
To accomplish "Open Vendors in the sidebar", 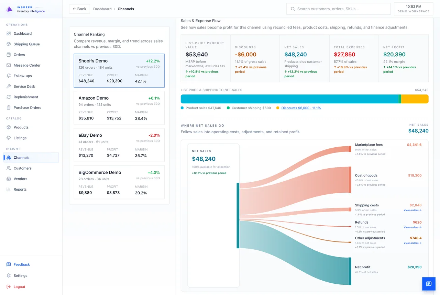I will point(31,179).
